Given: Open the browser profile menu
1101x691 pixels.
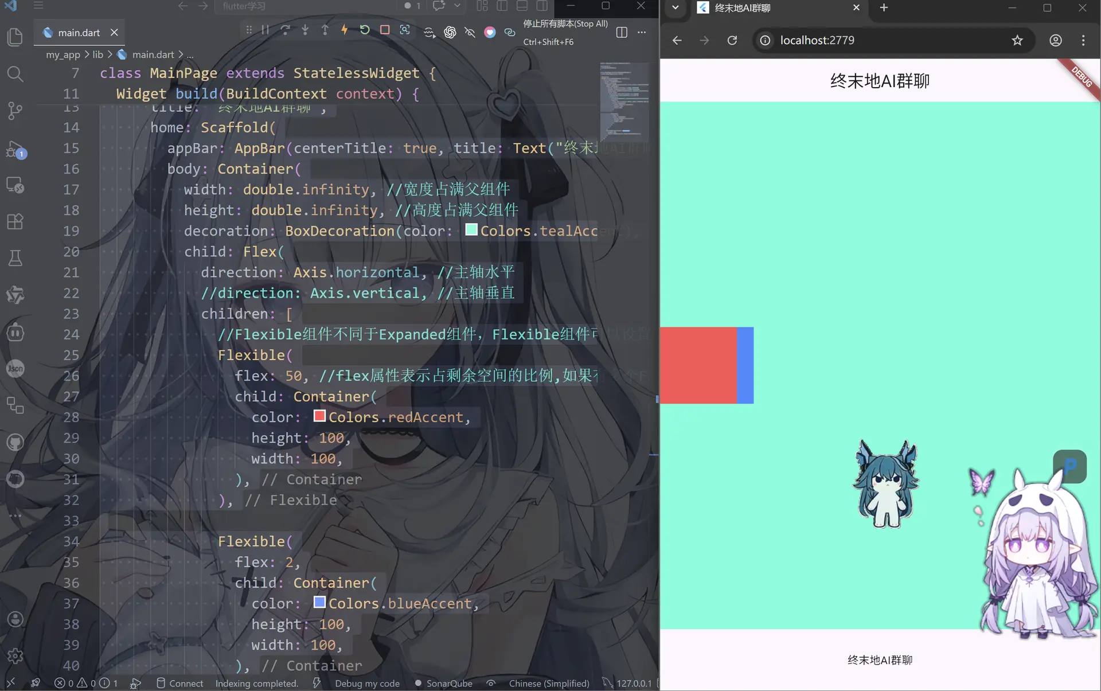Looking at the screenshot, I should (x=1056, y=40).
